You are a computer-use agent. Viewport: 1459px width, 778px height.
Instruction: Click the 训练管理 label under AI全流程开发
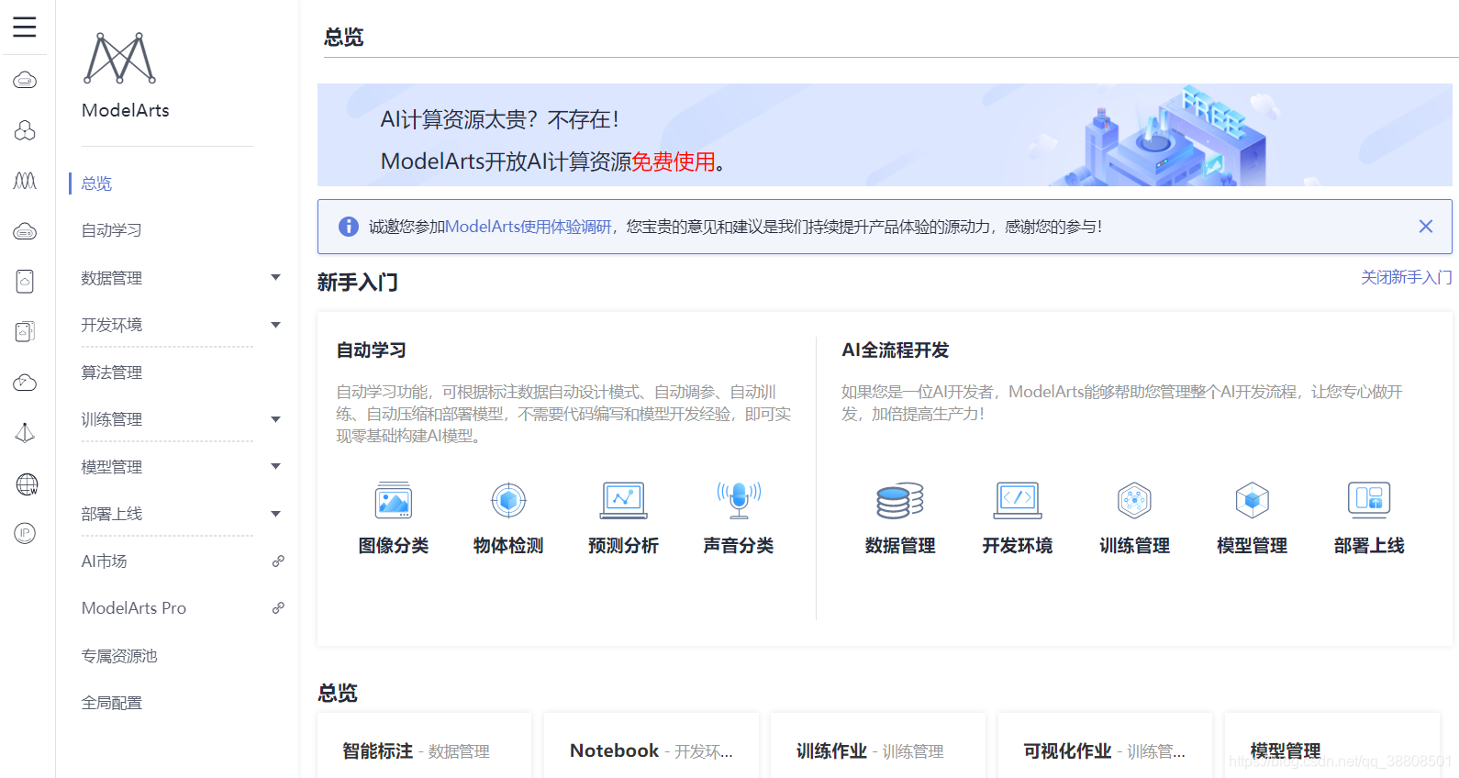point(1134,546)
